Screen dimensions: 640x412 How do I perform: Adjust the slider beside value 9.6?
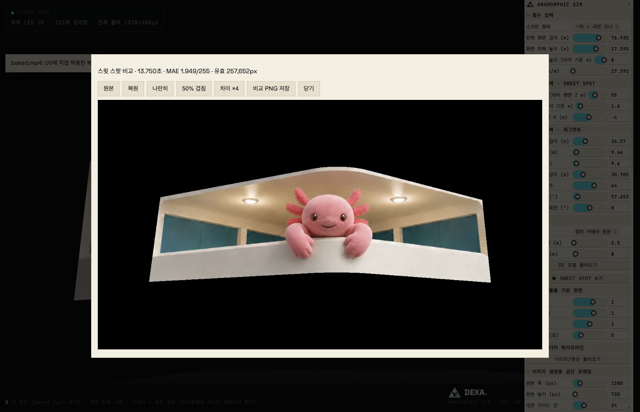pyautogui.click(x=590, y=163)
